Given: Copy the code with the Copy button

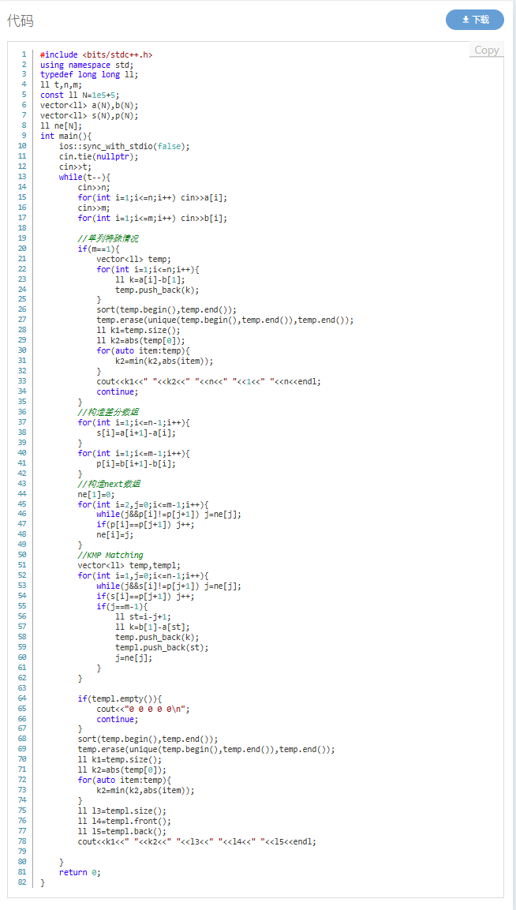Looking at the screenshot, I should (486, 50).
